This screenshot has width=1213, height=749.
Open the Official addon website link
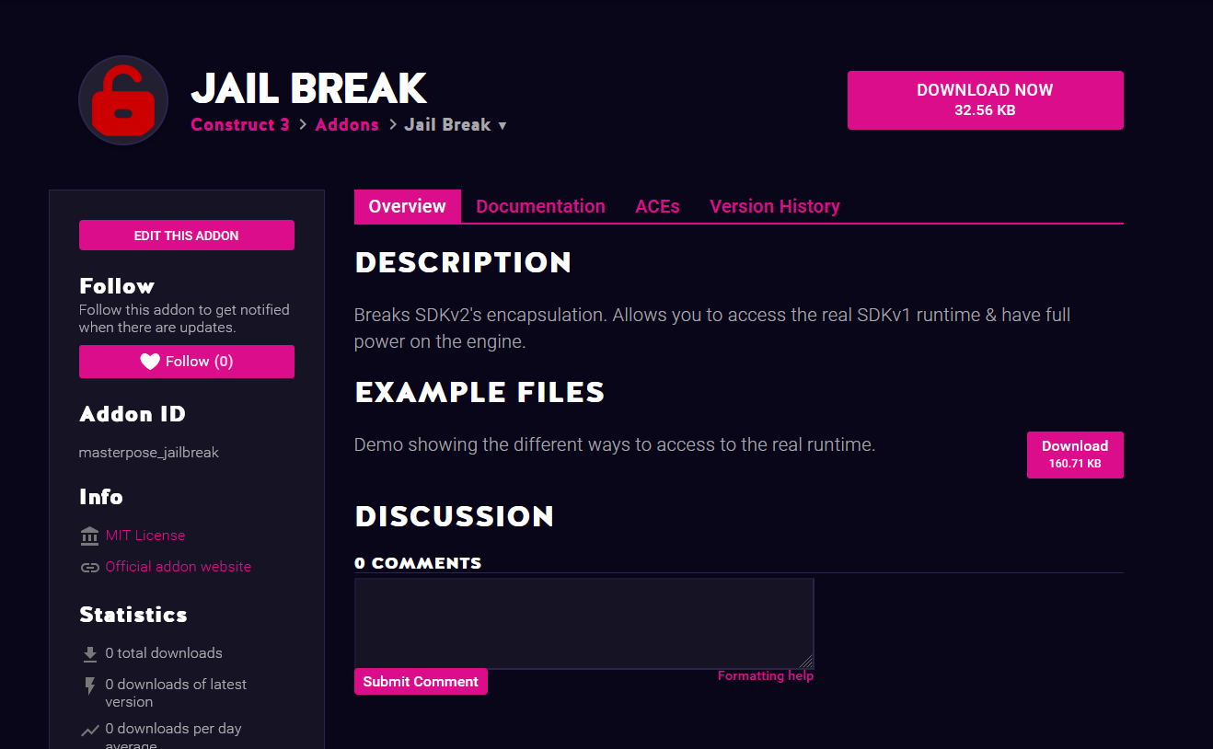(x=179, y=567)
